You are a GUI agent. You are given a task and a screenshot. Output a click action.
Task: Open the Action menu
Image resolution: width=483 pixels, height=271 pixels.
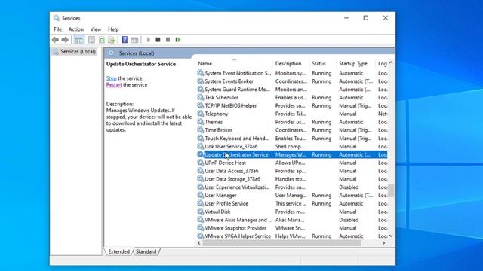click(75, 29)
